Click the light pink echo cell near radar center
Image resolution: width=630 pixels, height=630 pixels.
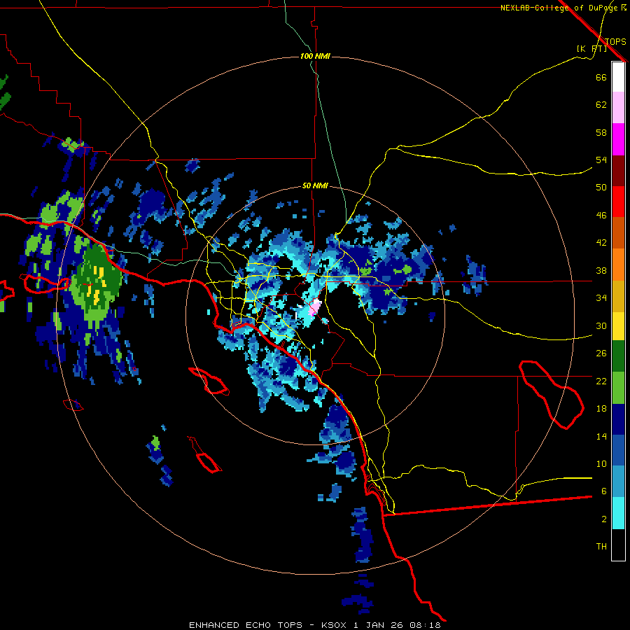coord(315,308)
